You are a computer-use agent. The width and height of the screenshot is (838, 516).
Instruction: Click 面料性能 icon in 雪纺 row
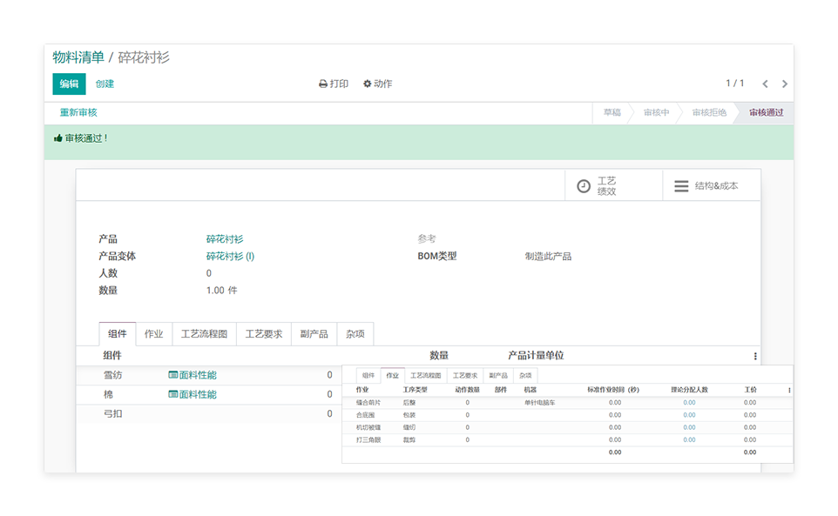tap(172, 375)
